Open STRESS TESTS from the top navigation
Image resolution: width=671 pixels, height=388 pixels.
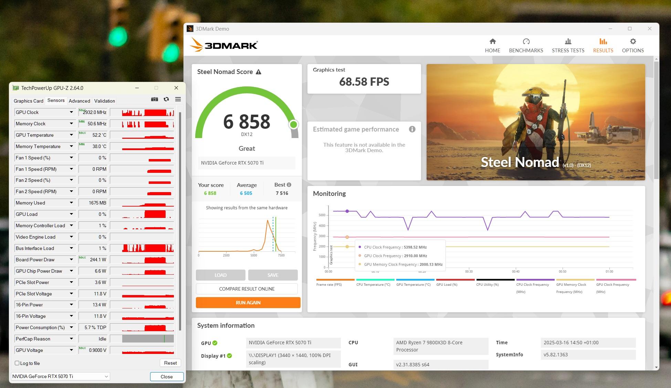pos(568,45)
